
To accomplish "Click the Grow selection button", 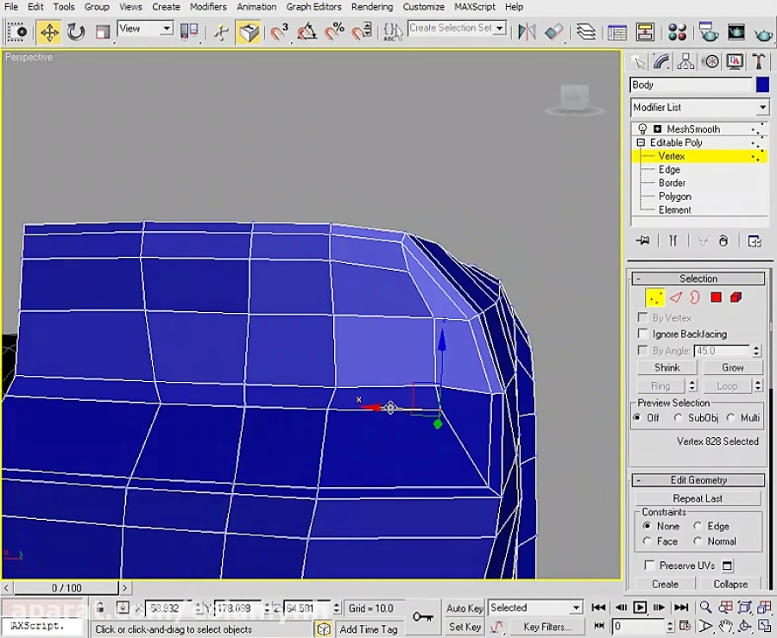I will pos(733,366).
